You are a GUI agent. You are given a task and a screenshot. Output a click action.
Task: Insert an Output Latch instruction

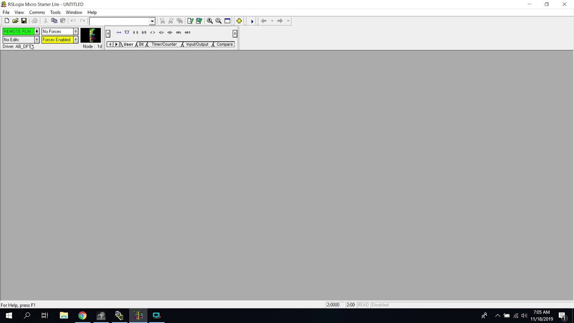click(161, 32)
